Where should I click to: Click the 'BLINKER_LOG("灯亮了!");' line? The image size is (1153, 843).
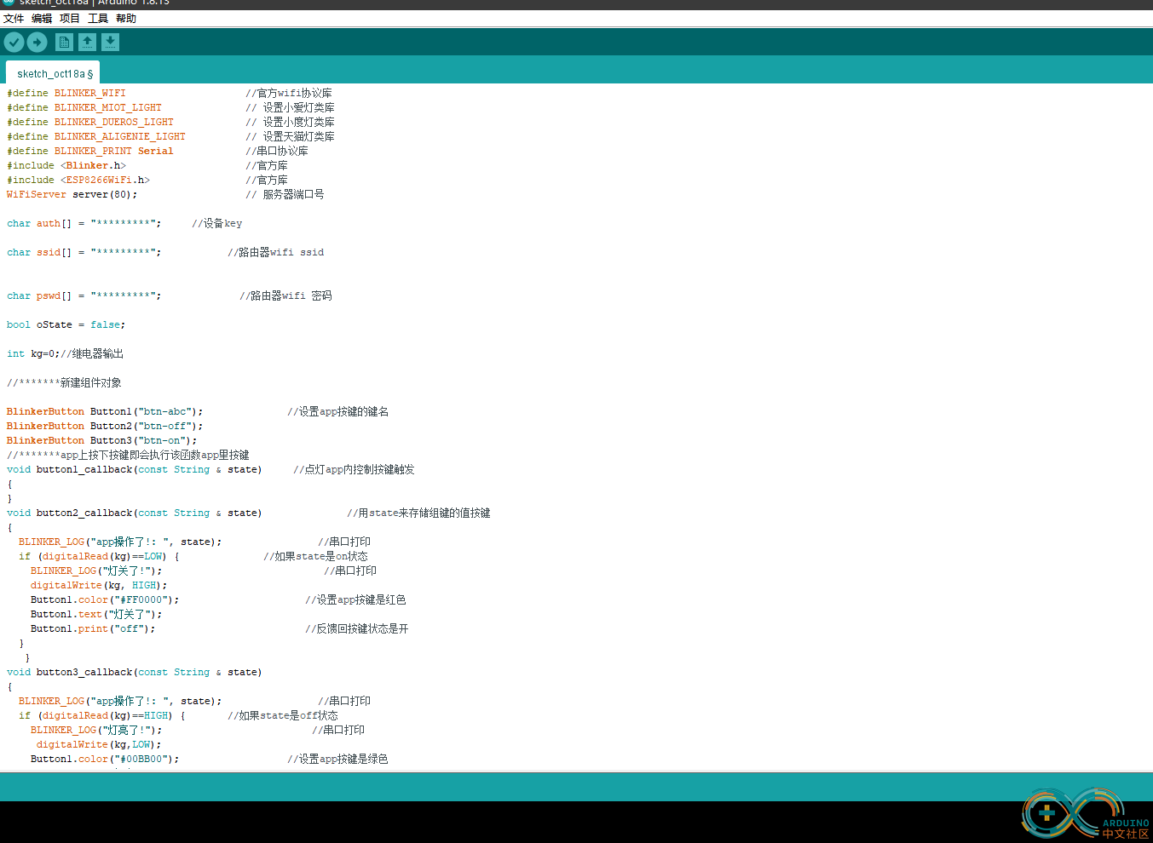[x=96, y=731]
